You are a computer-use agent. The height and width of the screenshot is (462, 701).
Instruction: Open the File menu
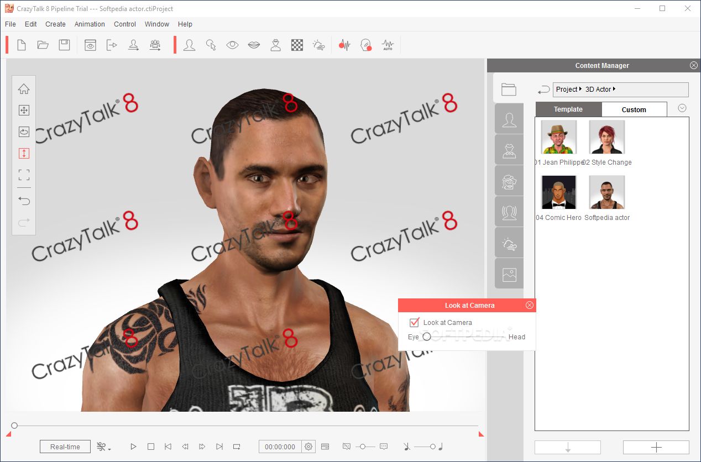[x=11, y=24]
